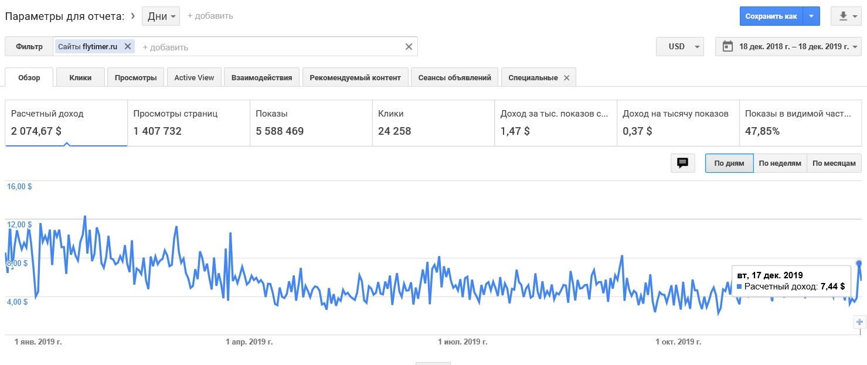Expand the Сохранить как dropdown arrow
This screenshot has width=867, height=365.
coord(811,16)
